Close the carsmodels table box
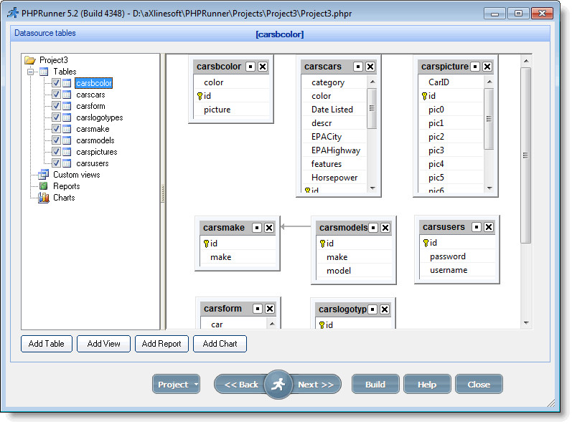Viewport: 572px width, 424px height. pos(385,228)
